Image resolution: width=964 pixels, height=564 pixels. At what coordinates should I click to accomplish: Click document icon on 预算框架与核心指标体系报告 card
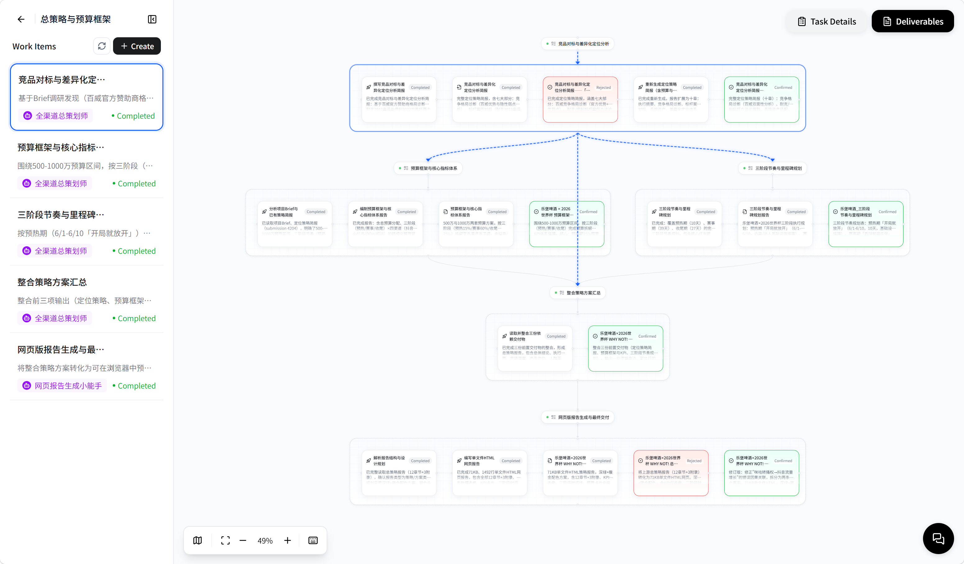click(x=446, y=212)
